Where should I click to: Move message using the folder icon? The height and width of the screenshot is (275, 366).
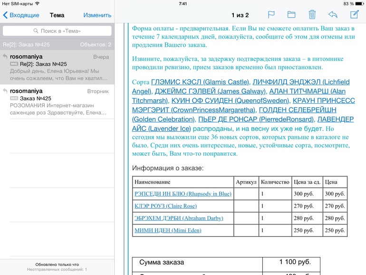point(291,15)
